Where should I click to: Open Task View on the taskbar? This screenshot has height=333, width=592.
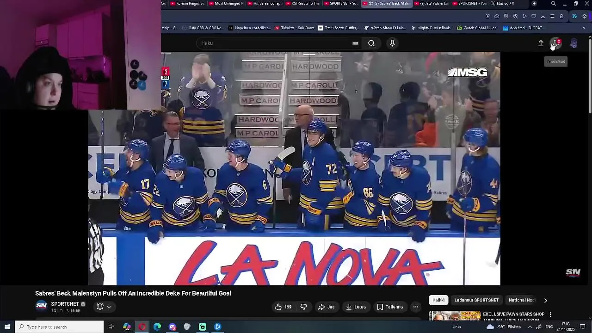click(x=111, y=327)
